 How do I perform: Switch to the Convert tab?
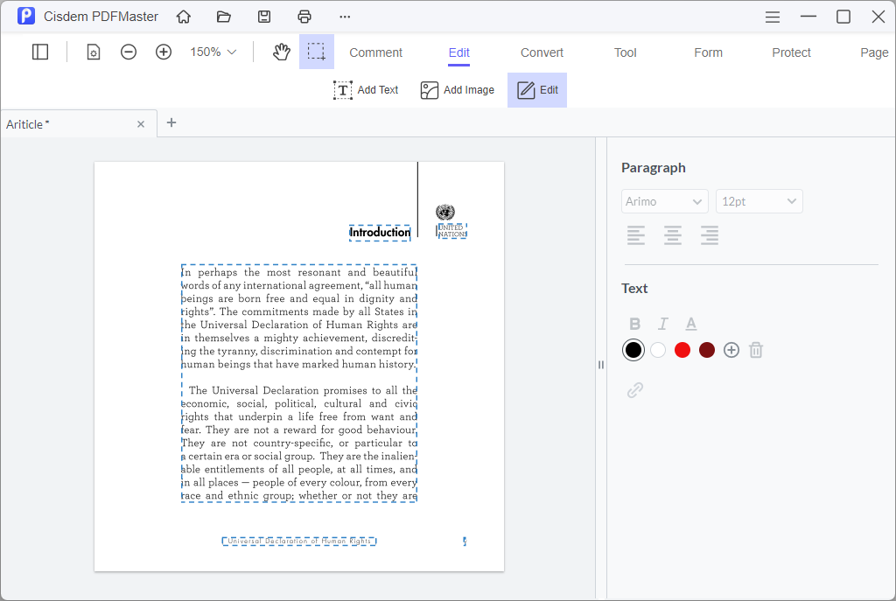(x=541, y=52)
